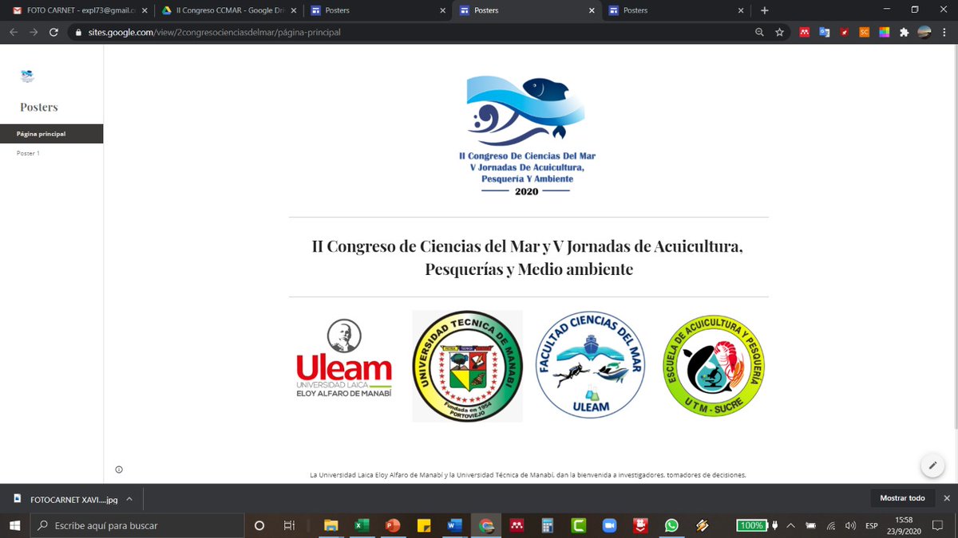Expand the FOTOCARNET download options arrow
Screen dimensions: 958x538
tap(130, 499)
